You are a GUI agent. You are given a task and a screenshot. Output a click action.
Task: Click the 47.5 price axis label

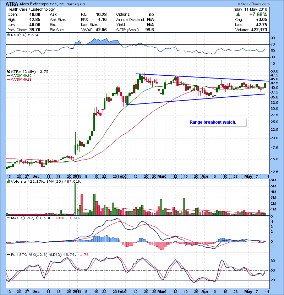click(274, 75)
